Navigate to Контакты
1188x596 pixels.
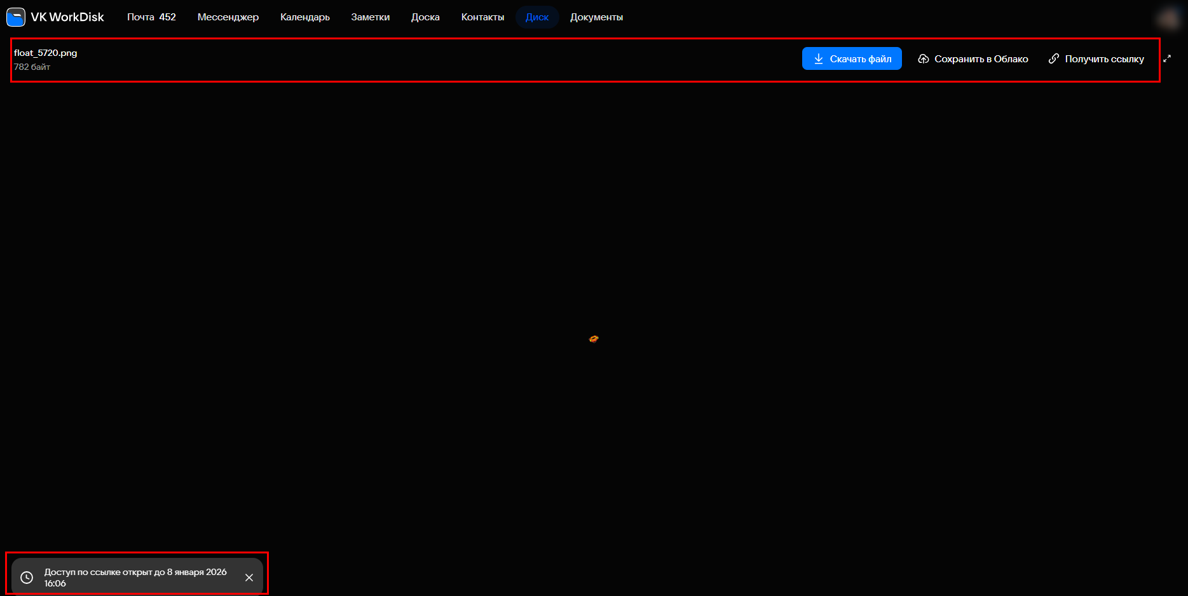[x=482, y=17]
